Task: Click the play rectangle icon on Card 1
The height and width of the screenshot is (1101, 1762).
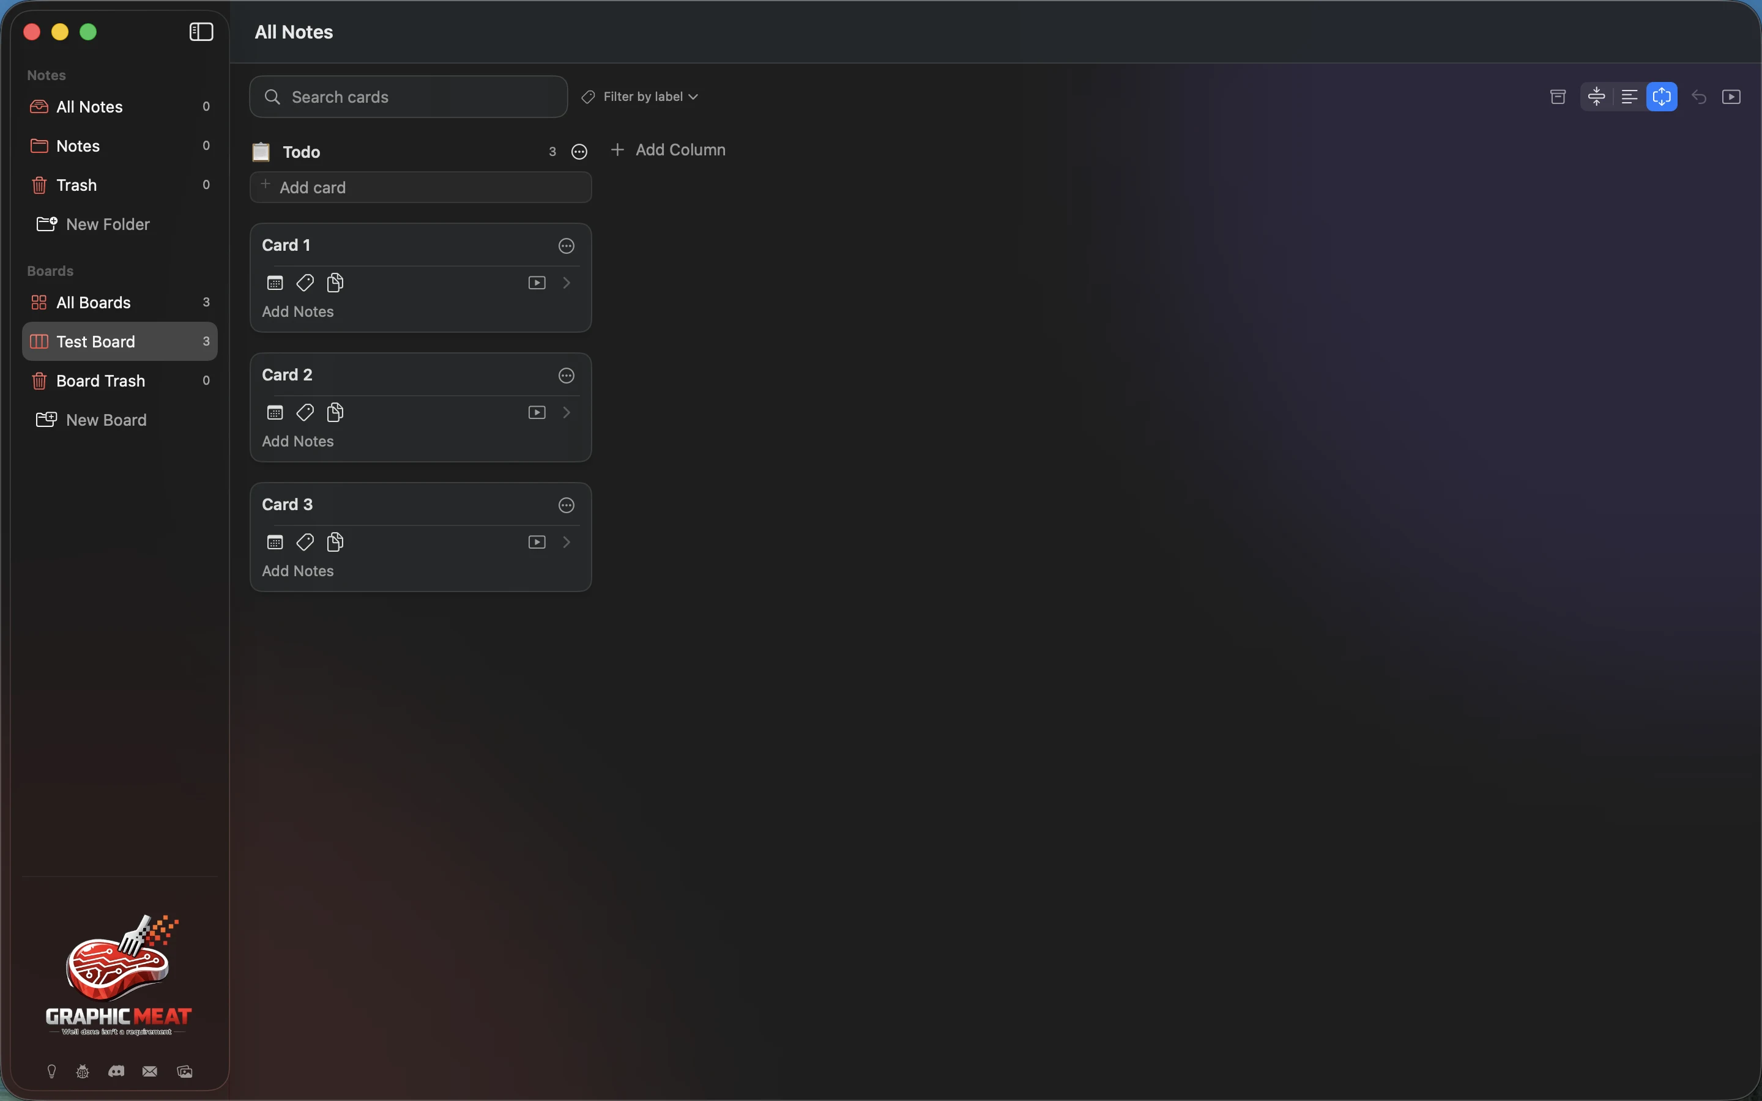Action: 537,283
